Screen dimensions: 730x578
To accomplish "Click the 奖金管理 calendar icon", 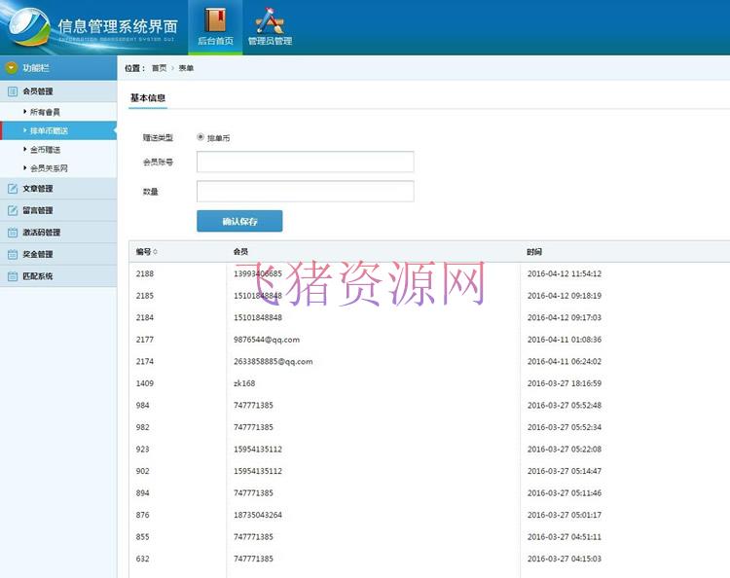I will (13, 254).
